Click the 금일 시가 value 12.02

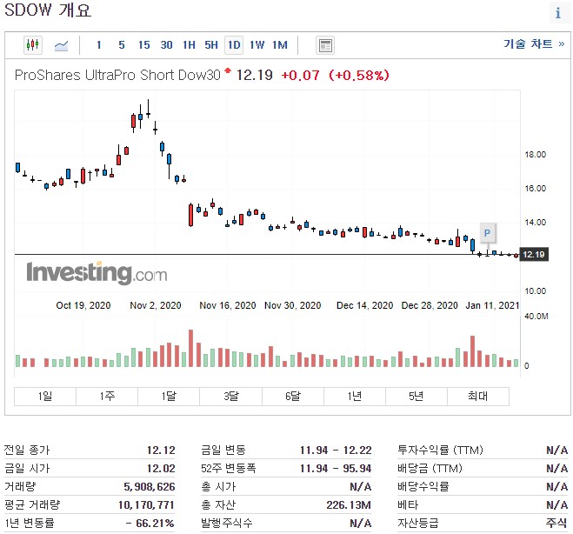[161, 468]
